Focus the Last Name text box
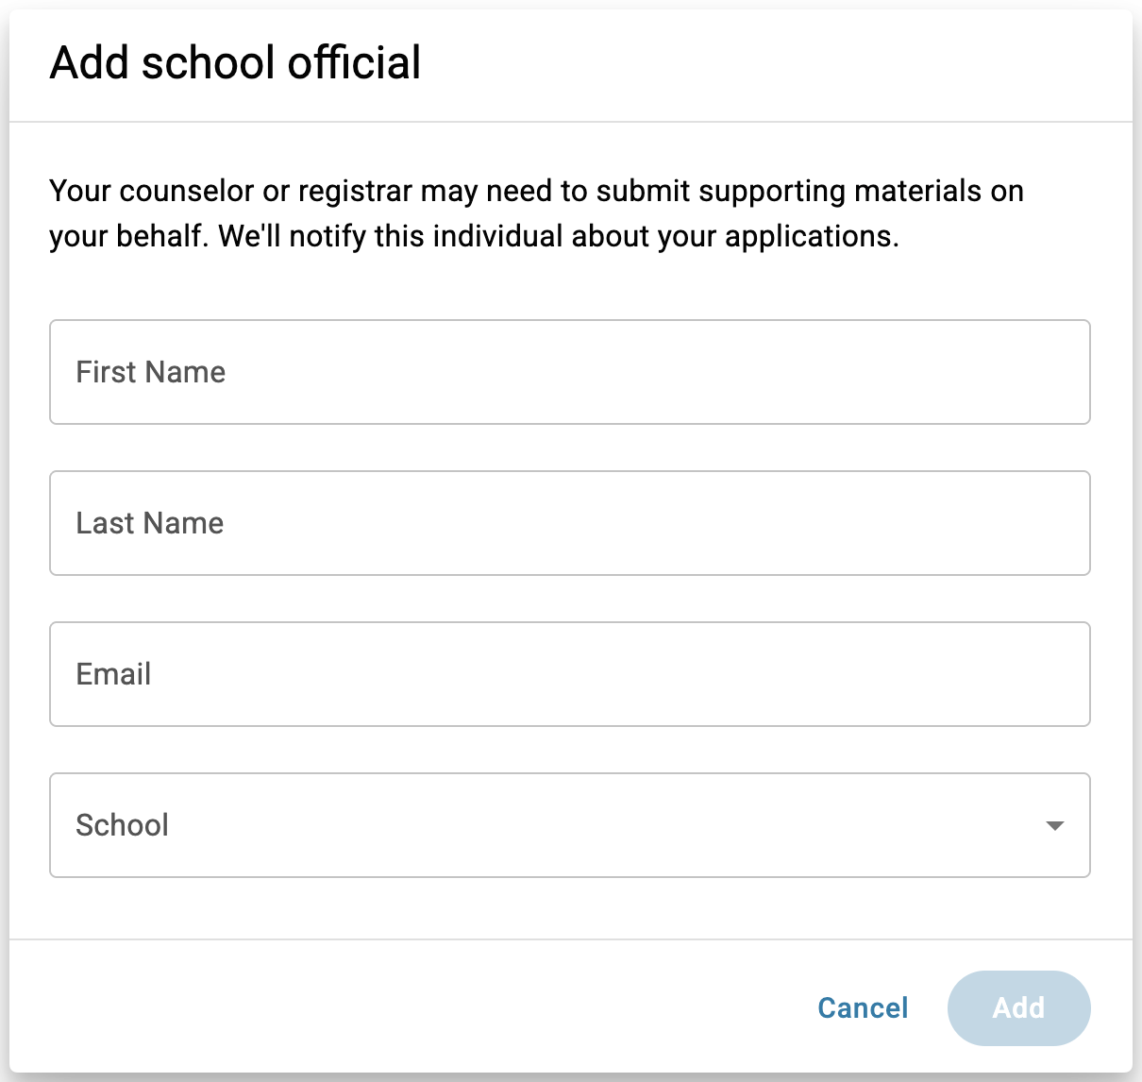Screen dimensions: 1142x1082 569,523
